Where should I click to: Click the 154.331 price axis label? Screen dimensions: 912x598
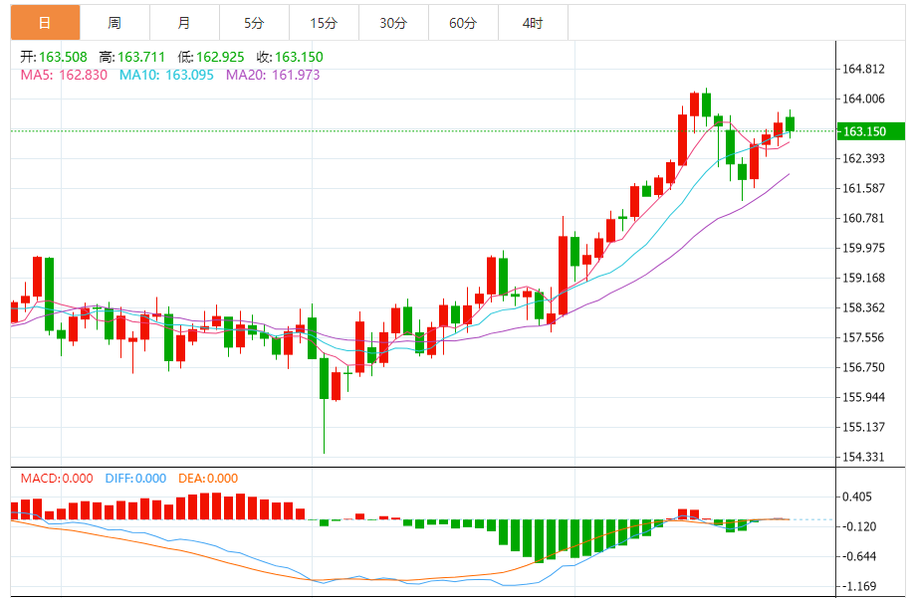point(864,457)
